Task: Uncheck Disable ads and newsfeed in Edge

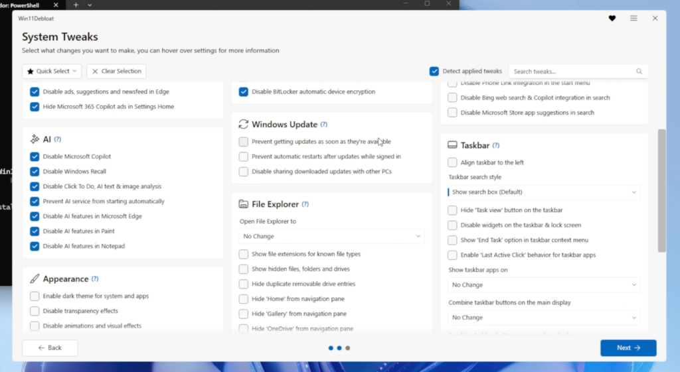Action: point(35,92)
